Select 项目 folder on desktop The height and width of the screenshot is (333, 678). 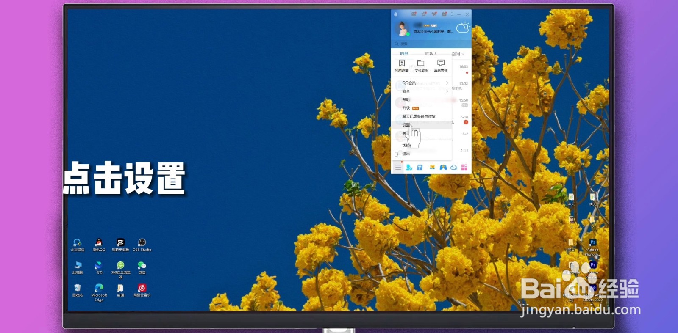(571, 245)
